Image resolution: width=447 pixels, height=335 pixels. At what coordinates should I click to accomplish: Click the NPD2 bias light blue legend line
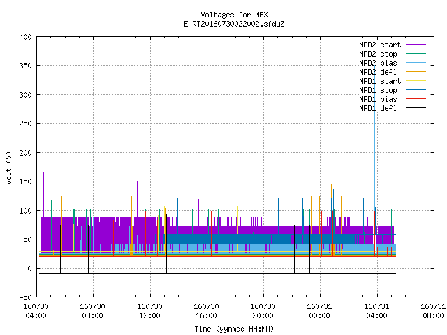pyautogui.click(x=416, y=63)
